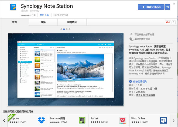Image resolution: width=178 pixels, height=127 pixels.
Task: Click the Word Online icon
Action: (x=163, y=120)
